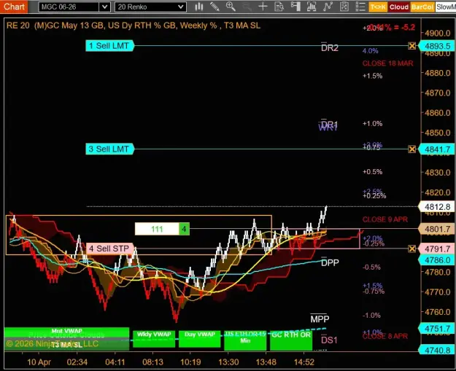Image resolution: width=456 pixels, height=371 pixels.
Task: Open the properties list icon
Action: [x=360, y=7]
